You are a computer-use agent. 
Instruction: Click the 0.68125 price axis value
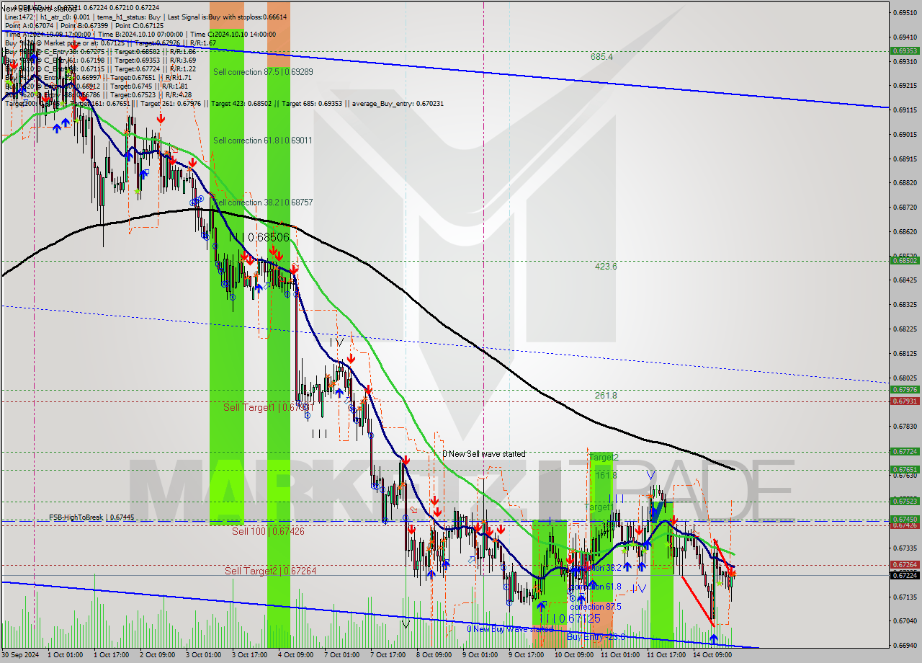905,353
